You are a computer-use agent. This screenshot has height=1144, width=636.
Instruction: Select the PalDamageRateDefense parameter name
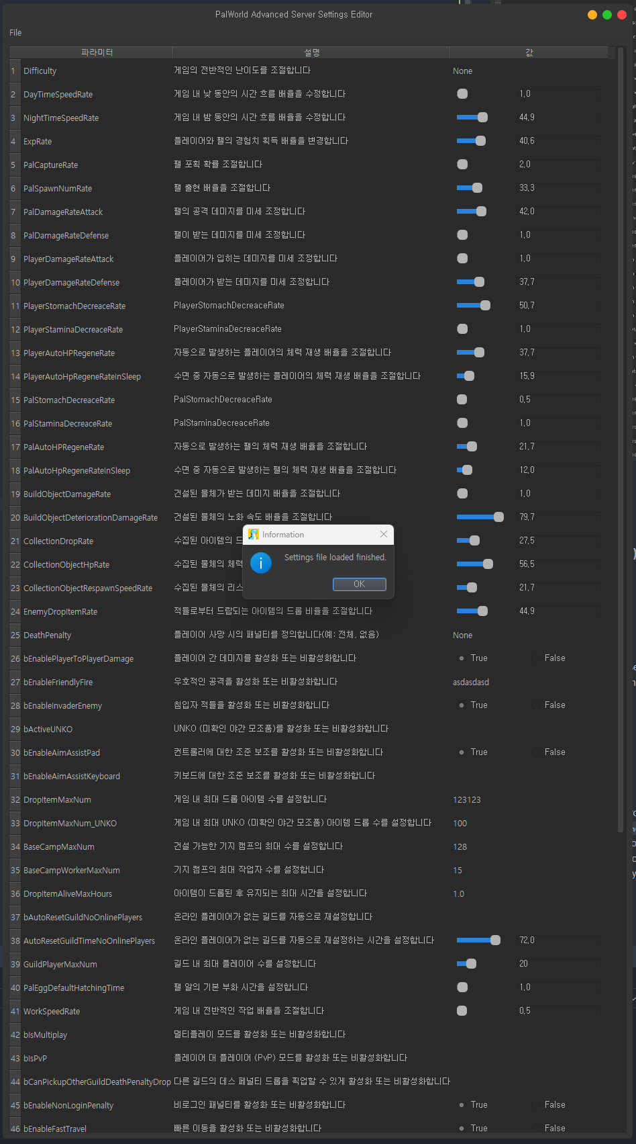[x=66, y=236]
